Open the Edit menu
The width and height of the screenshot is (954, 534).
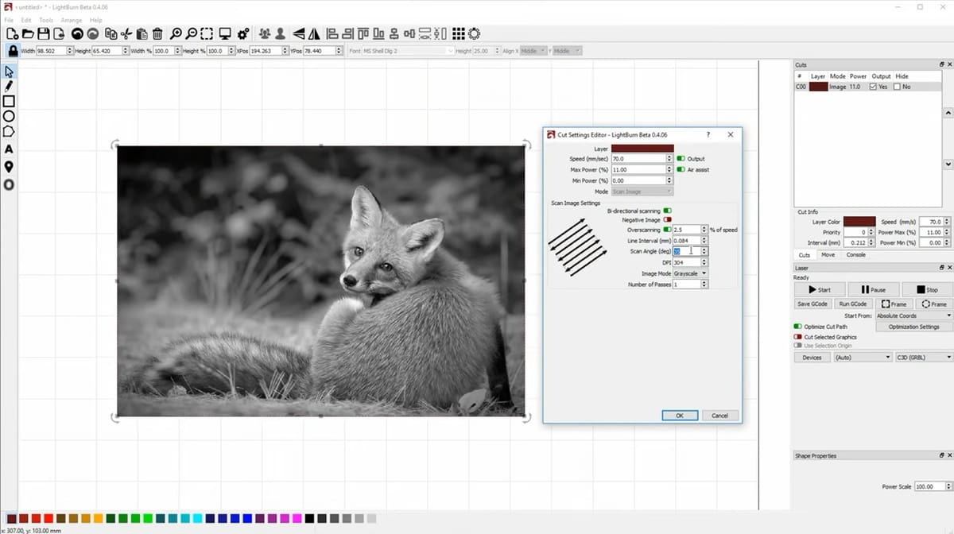click(x=26, y=20)
